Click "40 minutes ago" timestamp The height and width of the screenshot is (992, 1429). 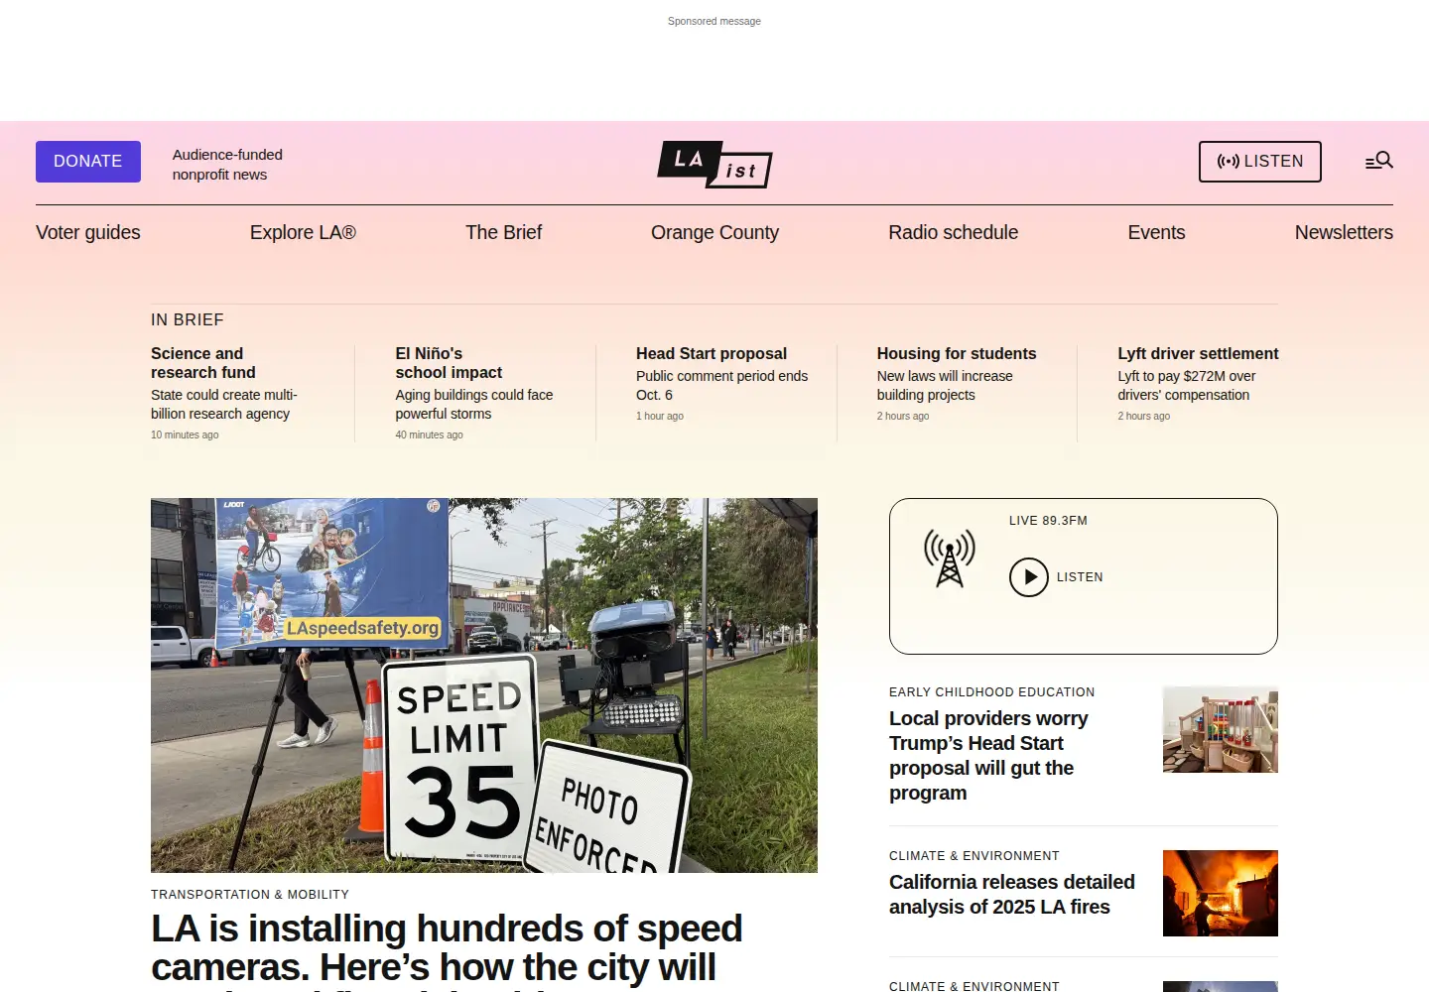(429, 434)
